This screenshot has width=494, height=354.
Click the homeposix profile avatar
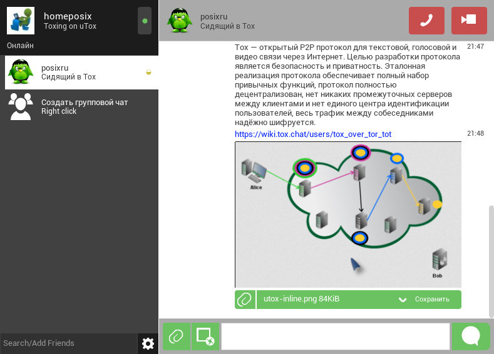[21, 21]
